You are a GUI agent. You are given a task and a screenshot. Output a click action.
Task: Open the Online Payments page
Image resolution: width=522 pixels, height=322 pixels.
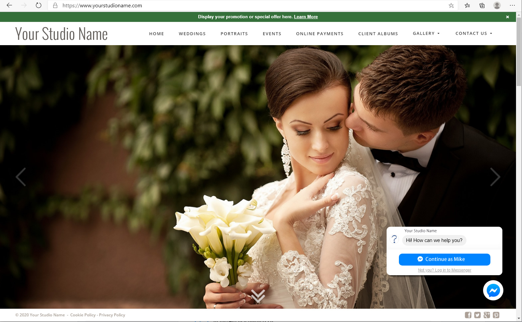point(320,34)
